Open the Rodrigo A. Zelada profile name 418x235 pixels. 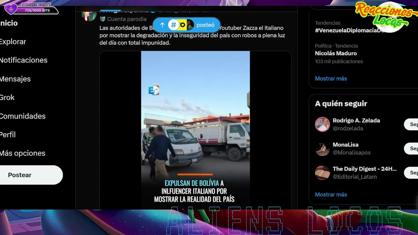tap(356, 120)
